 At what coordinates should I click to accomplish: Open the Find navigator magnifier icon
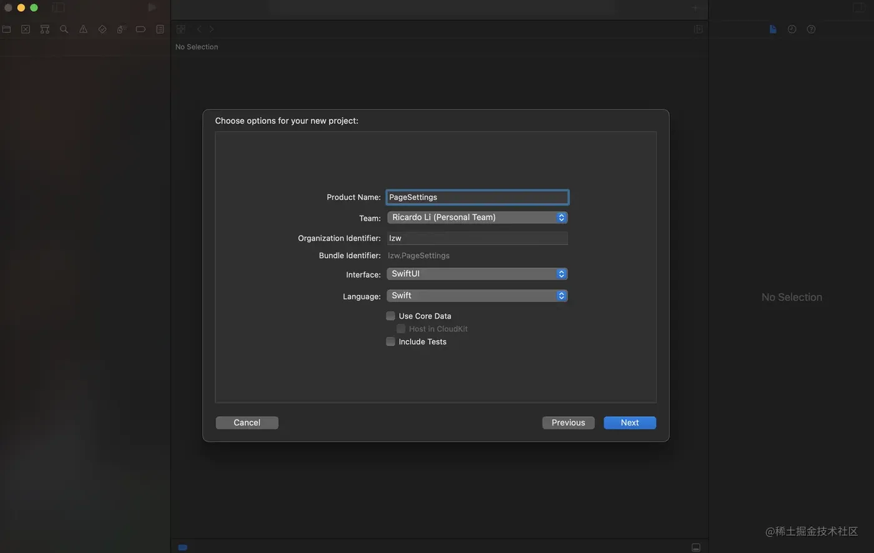click(64, 29)
